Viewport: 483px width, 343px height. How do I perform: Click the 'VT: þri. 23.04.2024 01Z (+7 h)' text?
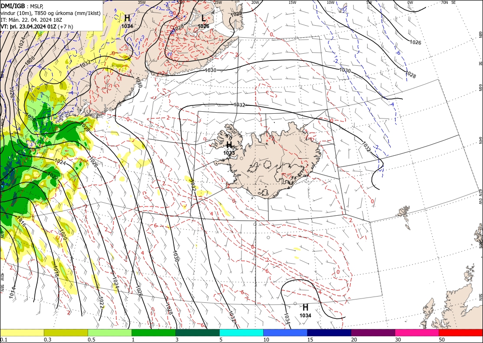37,26
